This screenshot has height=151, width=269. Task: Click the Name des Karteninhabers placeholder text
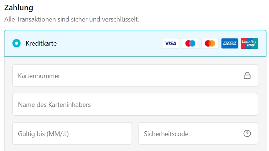point(54,105)
